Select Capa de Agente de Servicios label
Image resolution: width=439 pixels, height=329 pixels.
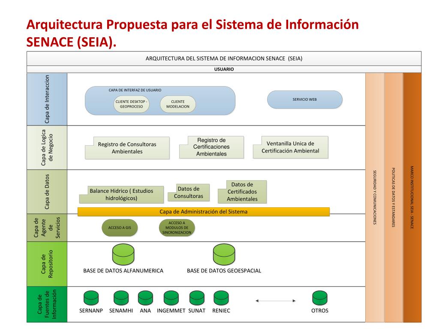click(47, 227)
